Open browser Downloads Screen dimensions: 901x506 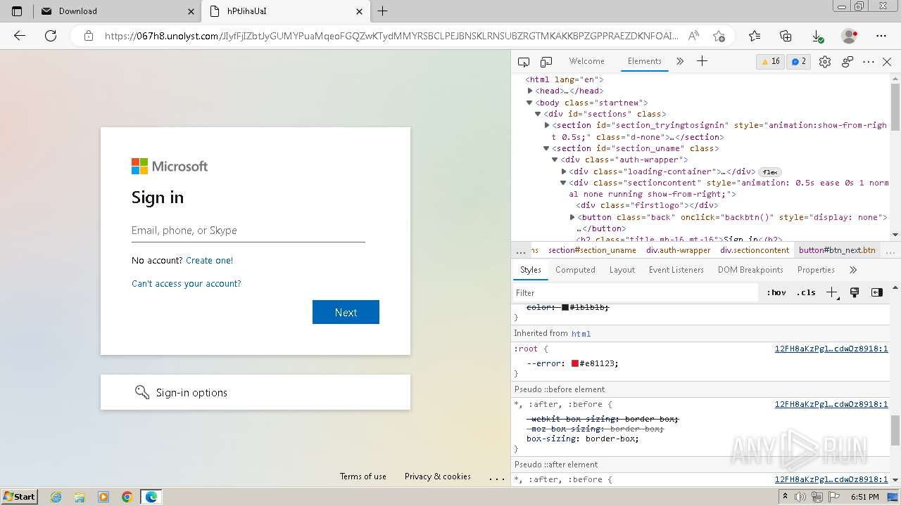pyautogui.click(x=817, y=36)
